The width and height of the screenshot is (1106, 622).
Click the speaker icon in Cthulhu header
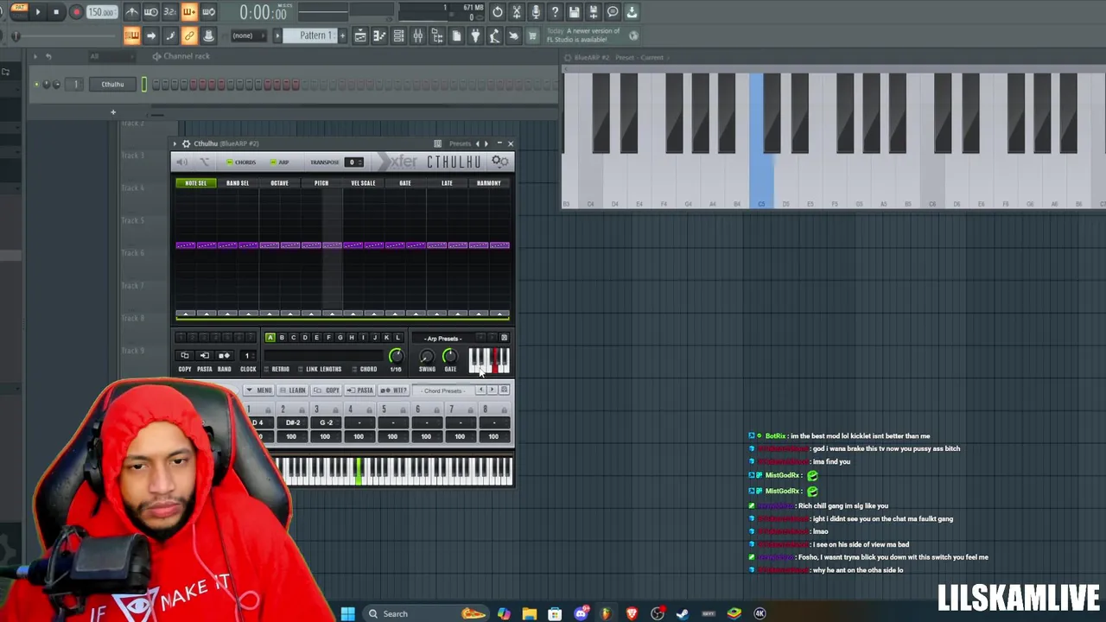coord(181,162)
